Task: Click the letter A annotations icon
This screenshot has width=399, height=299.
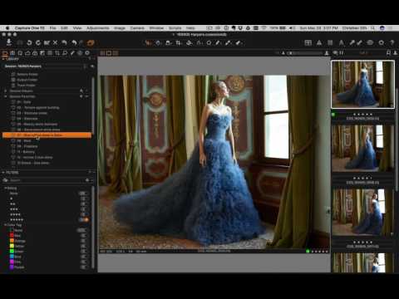Action: pos(342,42)
